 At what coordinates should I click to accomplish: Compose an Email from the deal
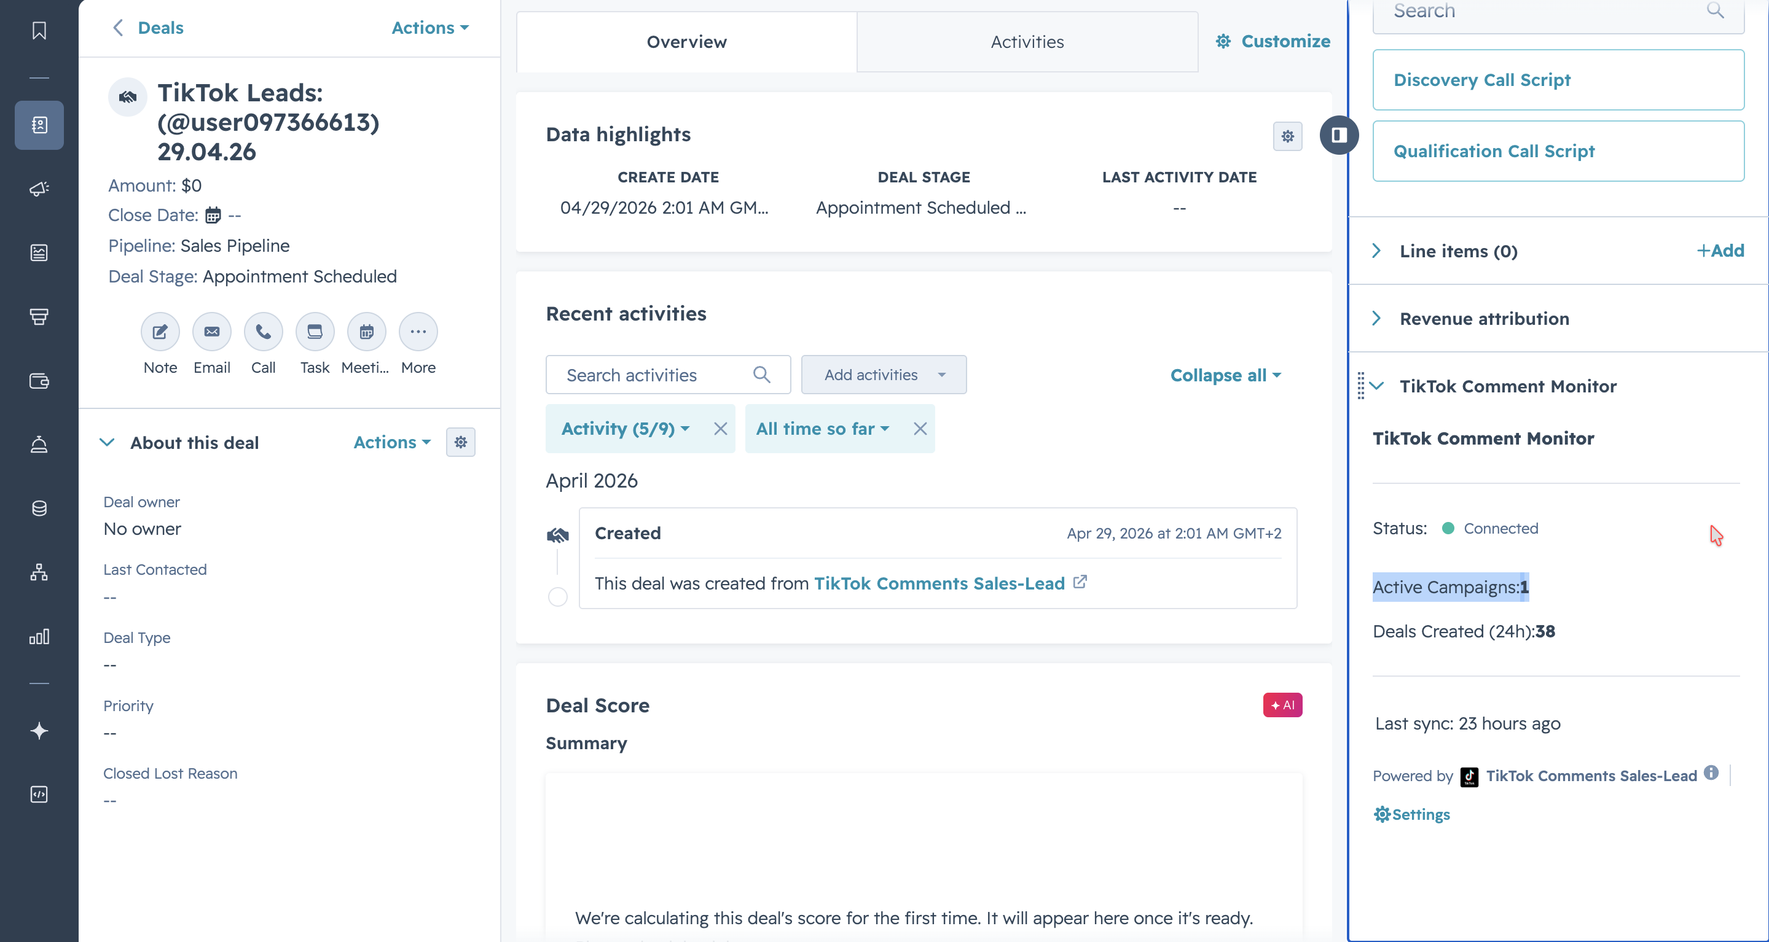click(211, 332)
